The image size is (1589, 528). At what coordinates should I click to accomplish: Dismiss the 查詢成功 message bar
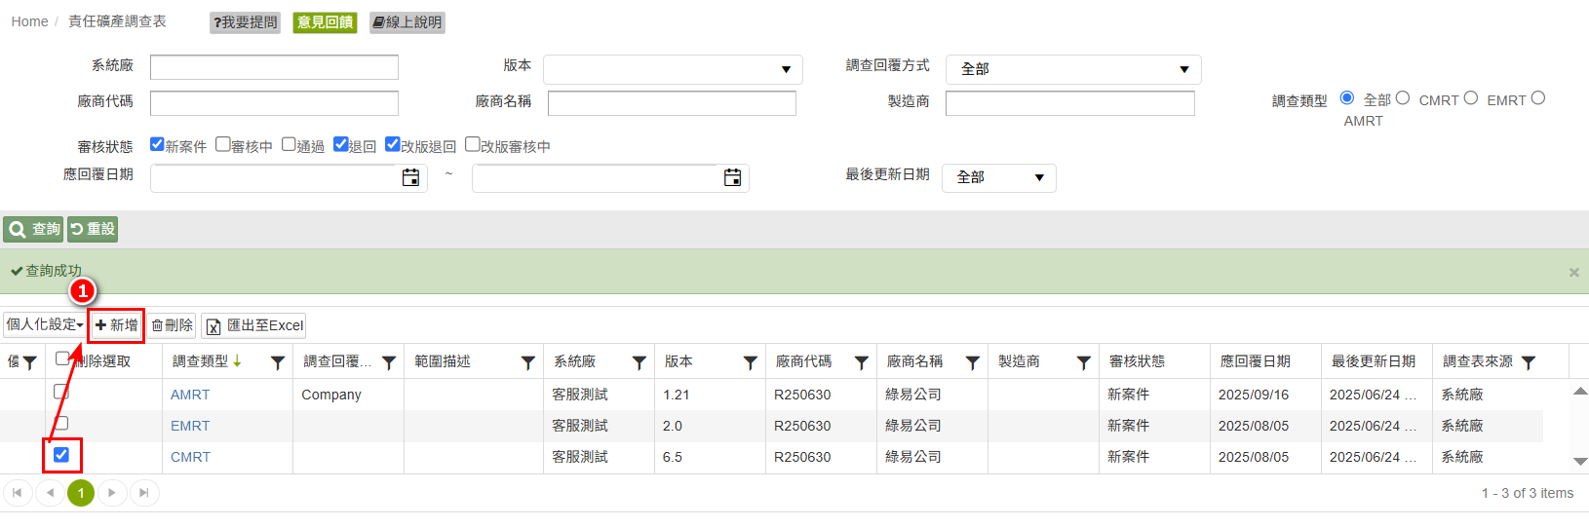[1573, 273]
